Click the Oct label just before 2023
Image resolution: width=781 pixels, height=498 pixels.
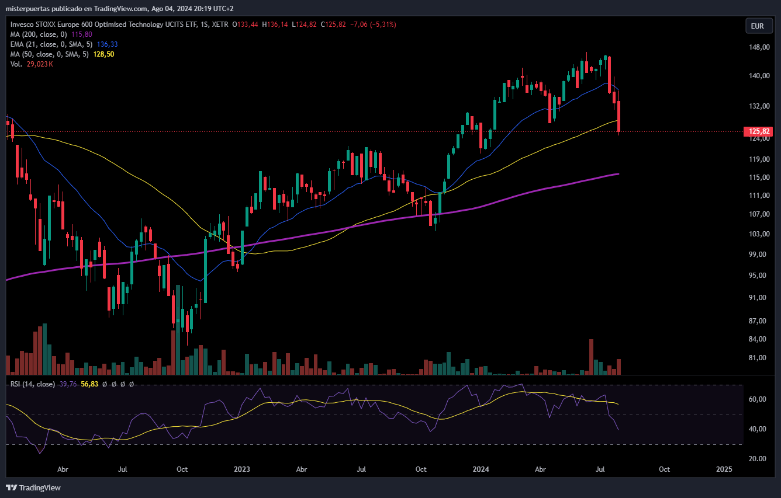(182, 469)
